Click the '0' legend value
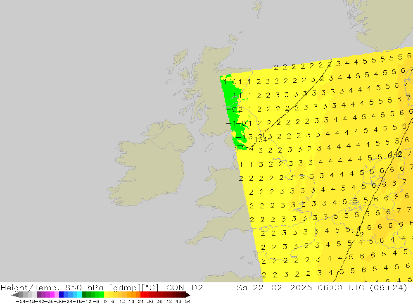413x303 pixels. point(105,301)
